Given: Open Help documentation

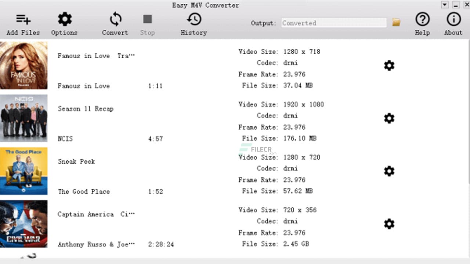Looking at the screenshot, I should 422,23.
